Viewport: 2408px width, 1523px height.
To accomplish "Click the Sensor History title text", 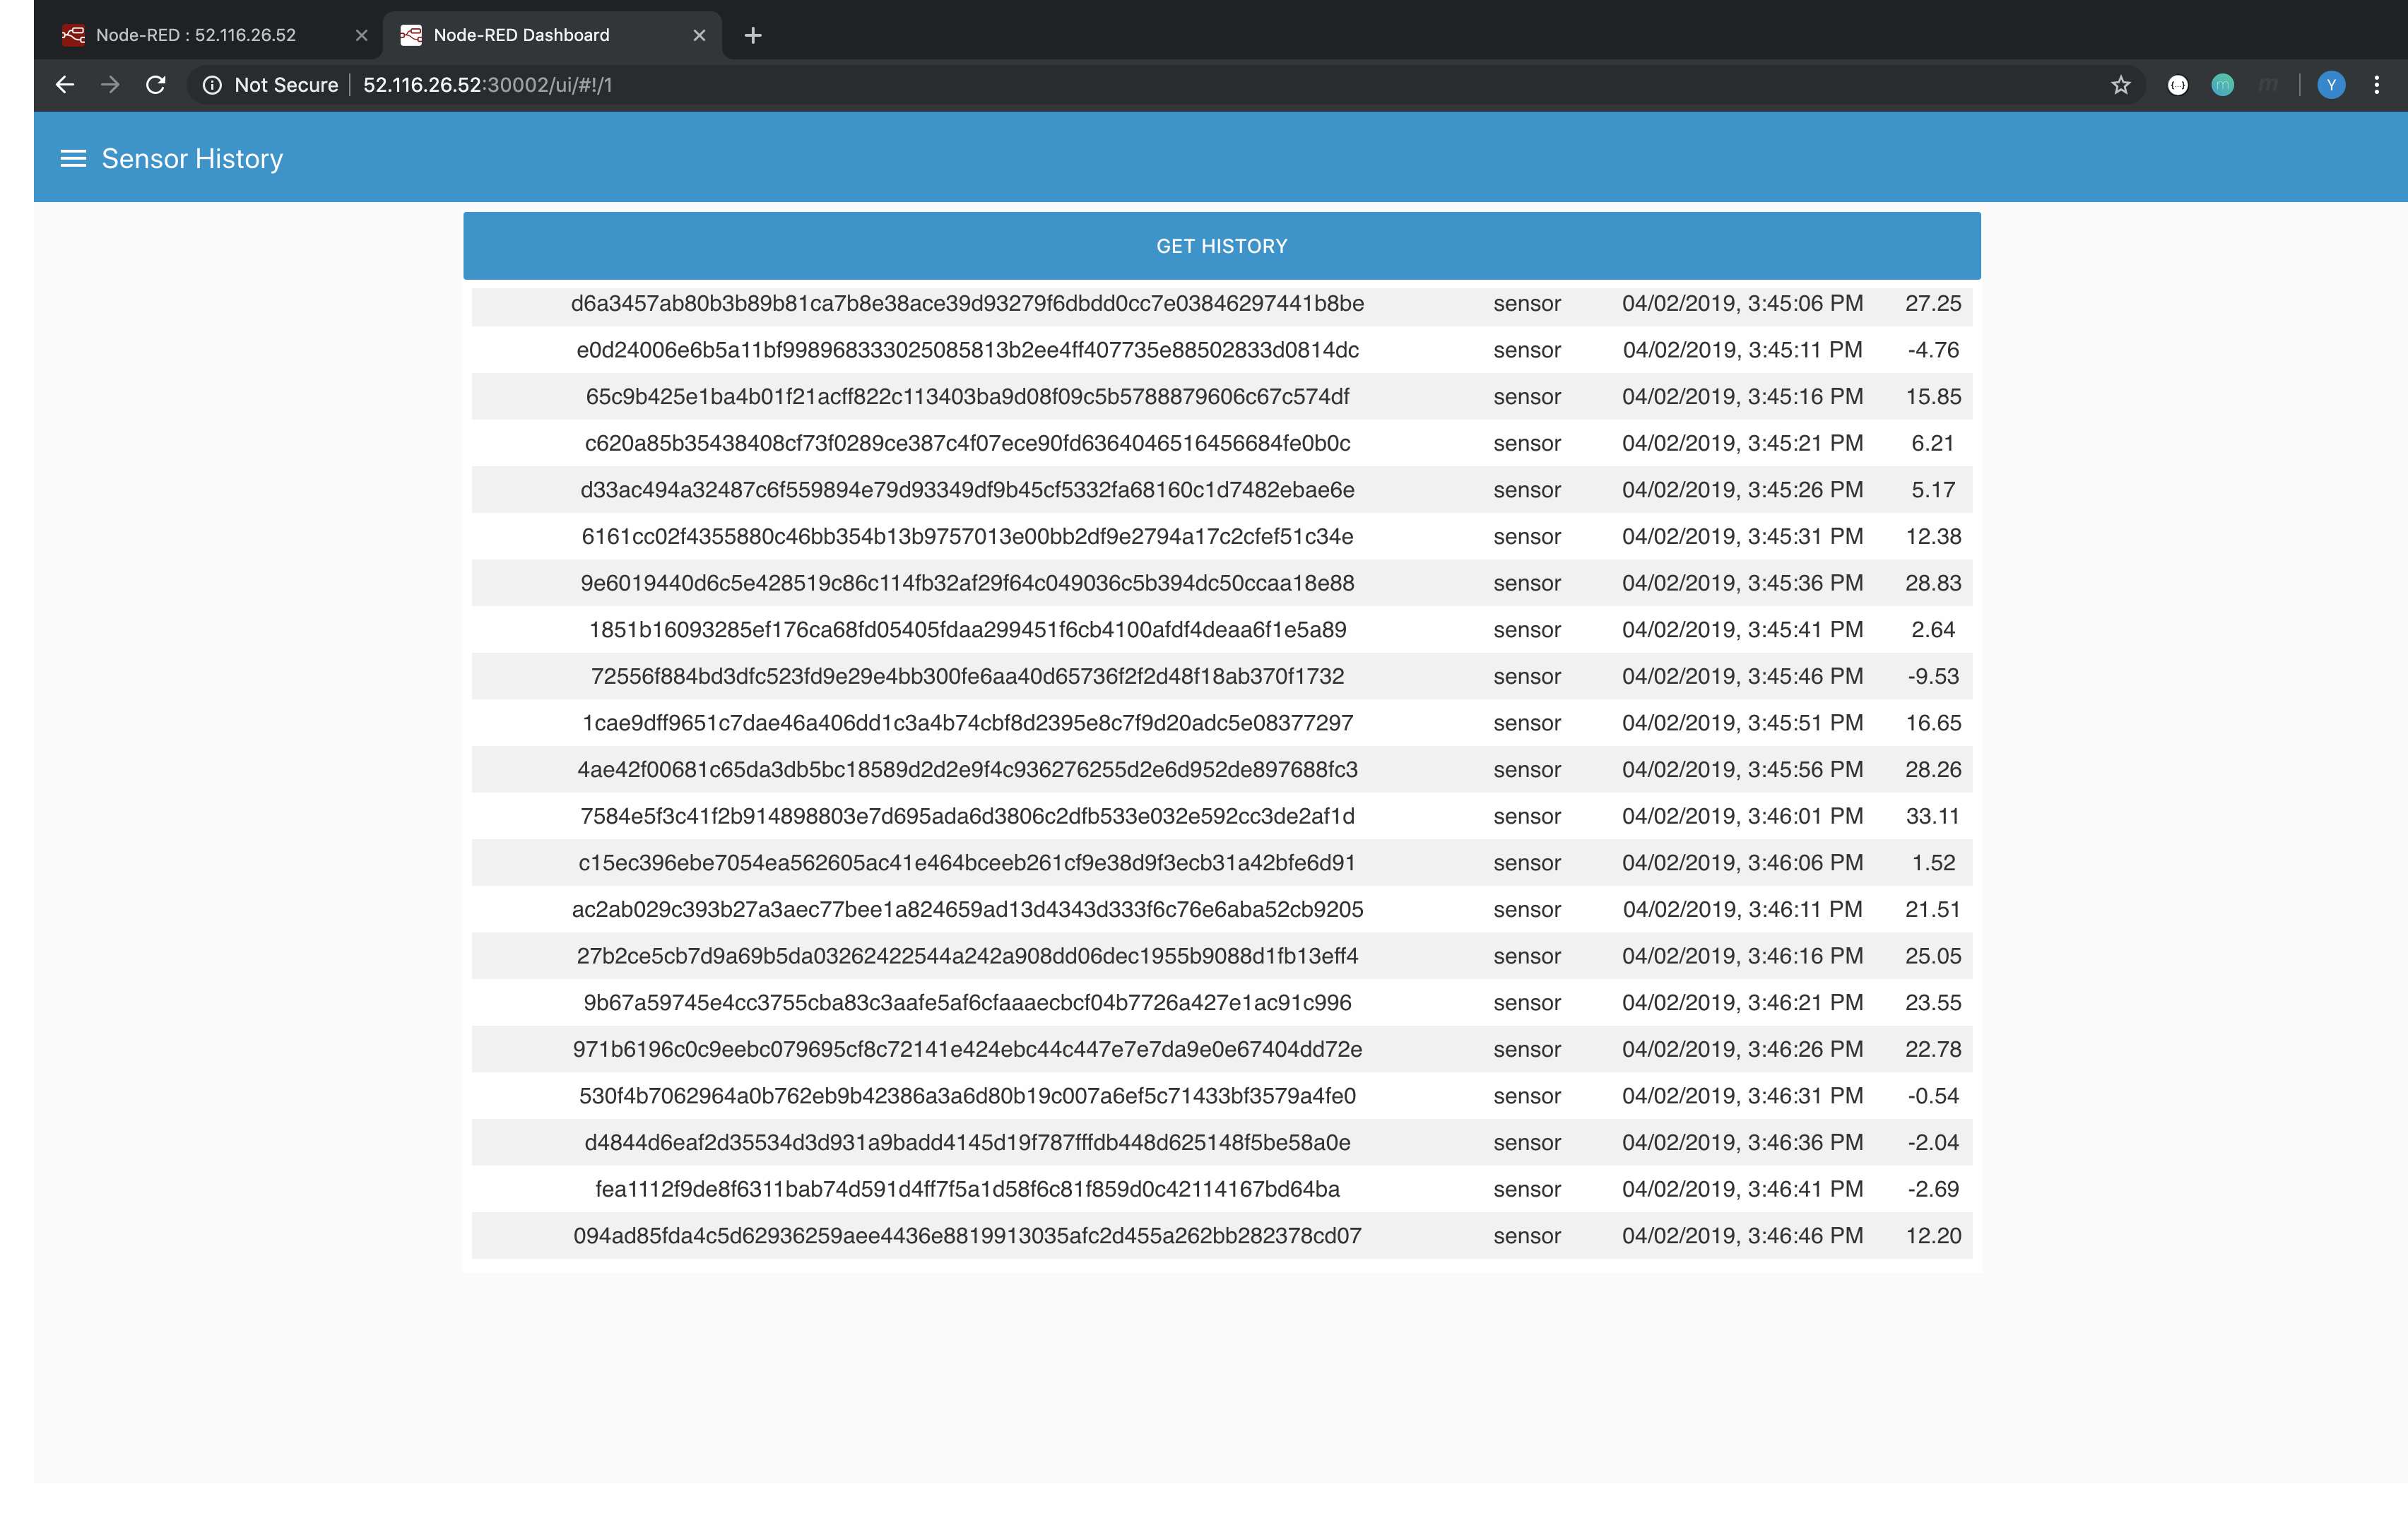I will point(192,159).
